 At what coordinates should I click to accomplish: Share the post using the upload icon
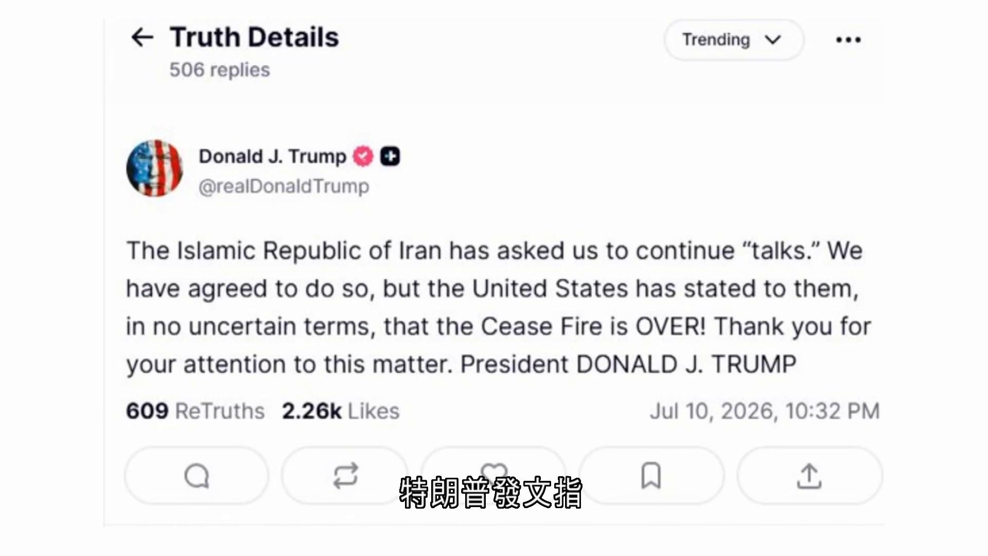(x=809, y=476)
